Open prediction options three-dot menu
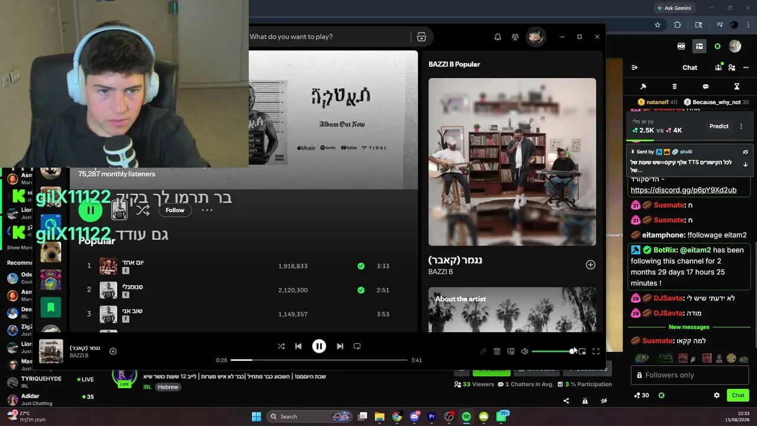This screenshot has height=426, width=757. (741, 126)
